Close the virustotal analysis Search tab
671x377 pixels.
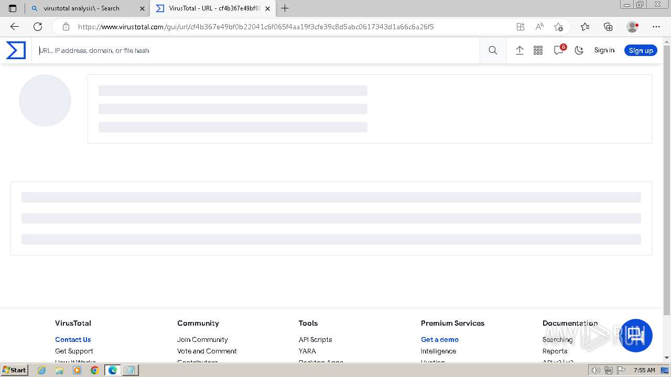point(142,8)
